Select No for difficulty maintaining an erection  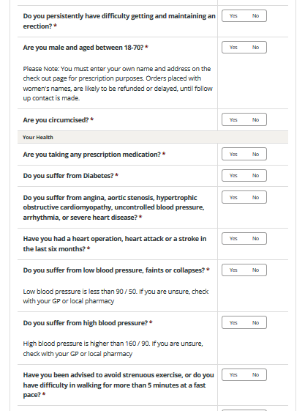pos(255,16)
